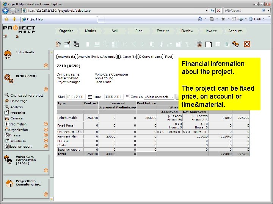Open the Contract dropdown Main contract
This screenshot has width=273, height=204.
click(159, 97)
